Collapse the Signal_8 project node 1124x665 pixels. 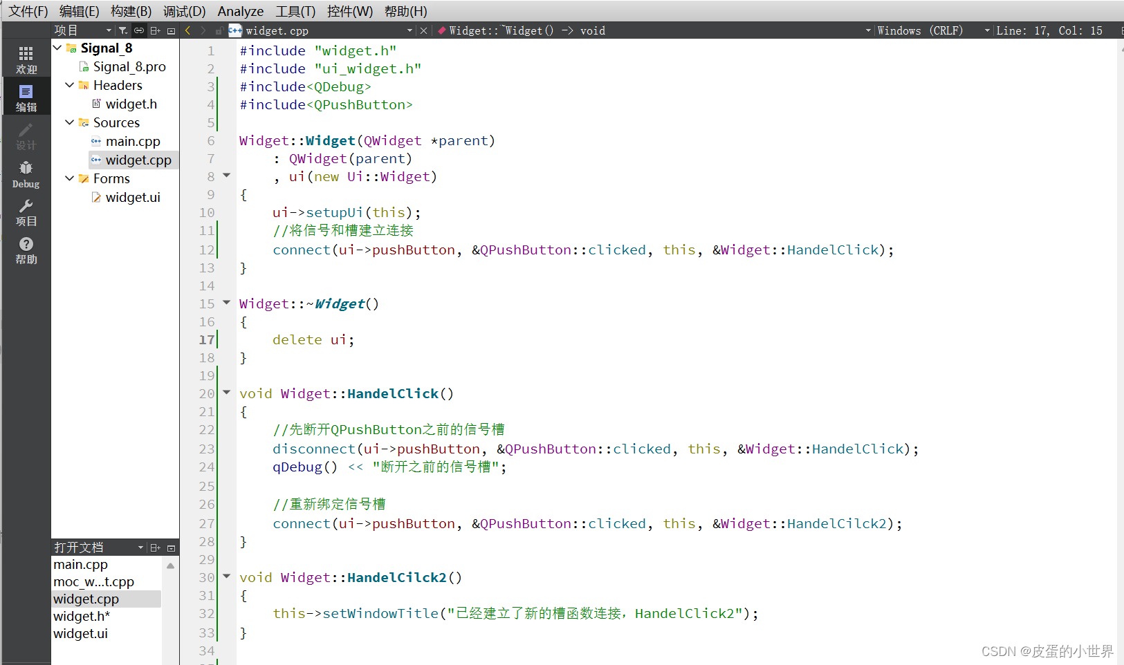coord(57,48)
